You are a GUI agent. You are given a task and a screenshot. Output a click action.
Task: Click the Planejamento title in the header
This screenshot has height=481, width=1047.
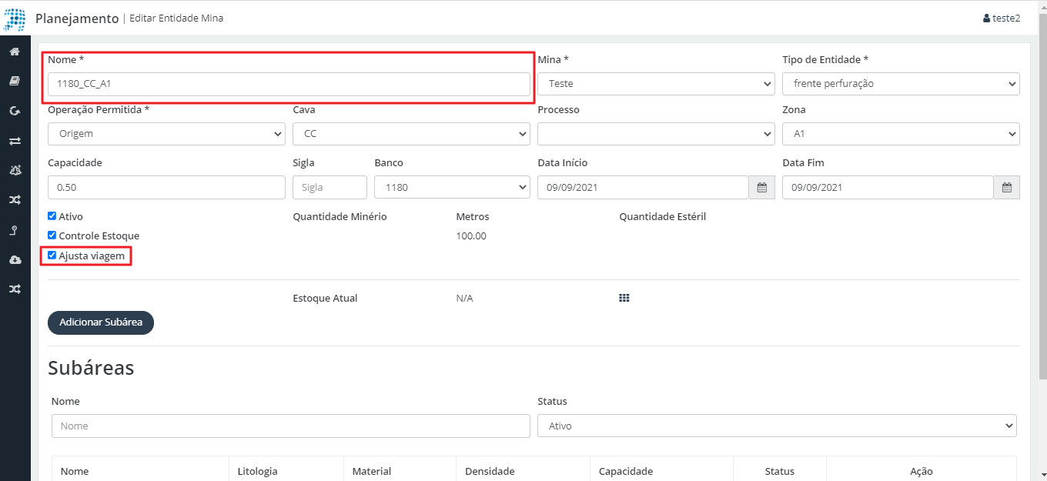click(x=77, y=18)
